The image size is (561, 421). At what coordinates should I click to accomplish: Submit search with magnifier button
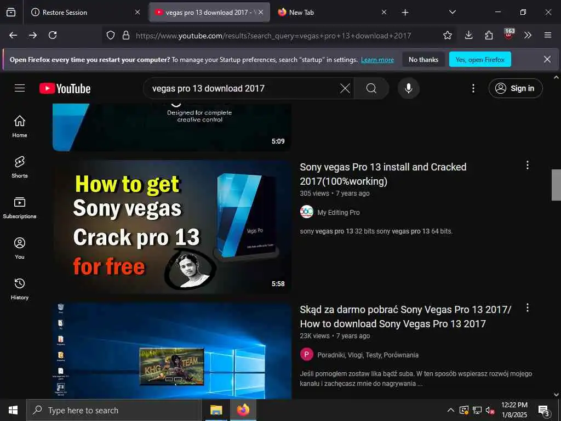(371, 88)
